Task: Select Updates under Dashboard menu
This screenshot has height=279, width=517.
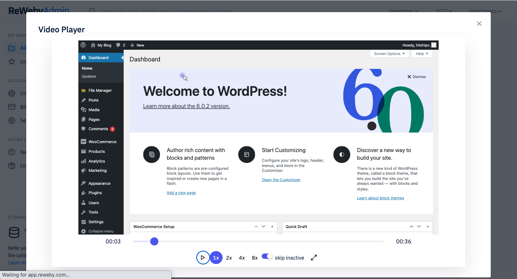Action: click(x=89, y=76)
